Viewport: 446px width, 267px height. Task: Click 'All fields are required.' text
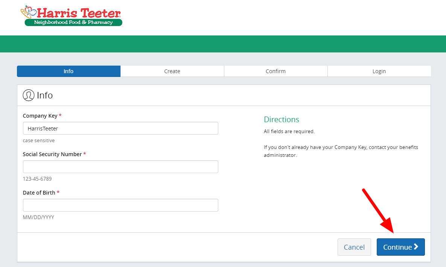(289, 131)
